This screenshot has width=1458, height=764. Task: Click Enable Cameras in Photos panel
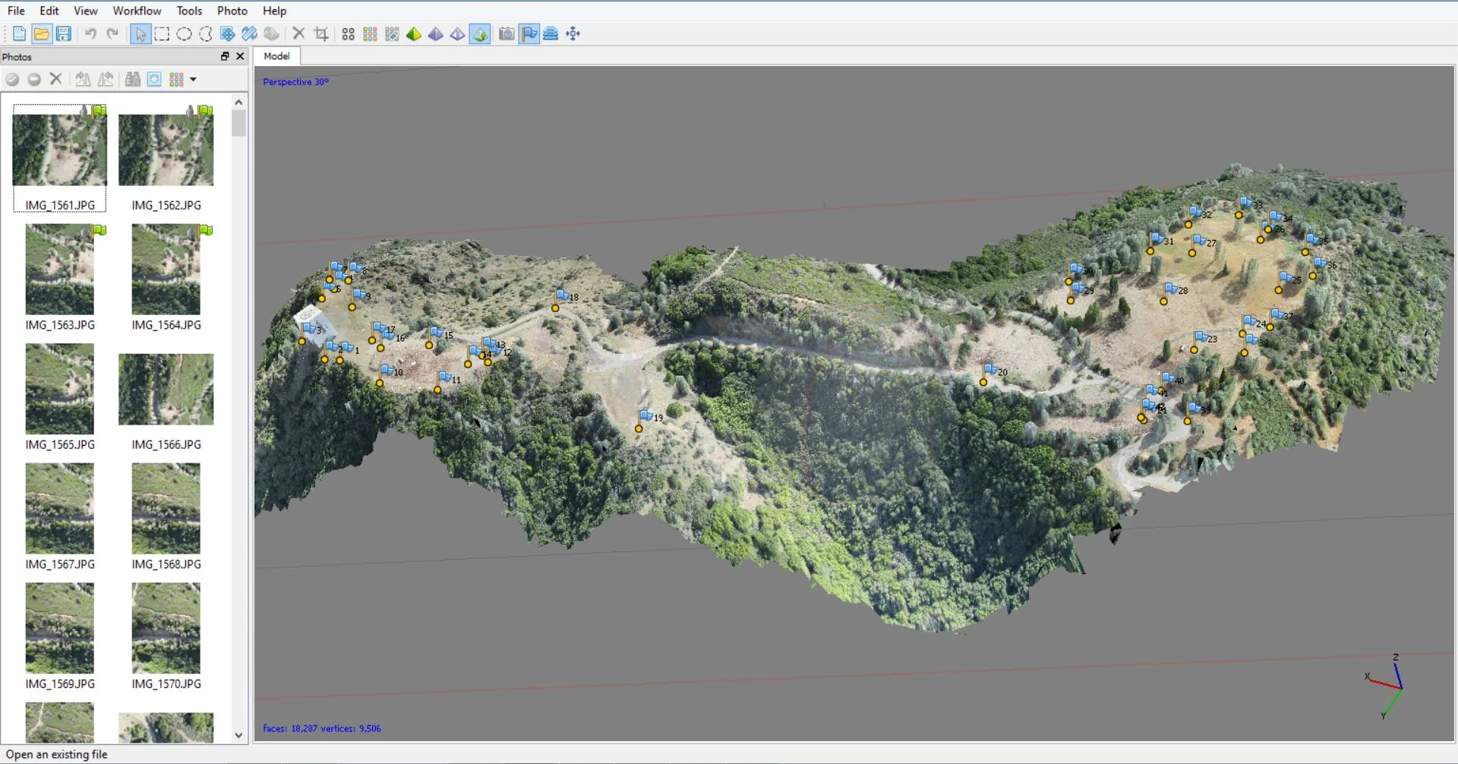tap(12, 79)
